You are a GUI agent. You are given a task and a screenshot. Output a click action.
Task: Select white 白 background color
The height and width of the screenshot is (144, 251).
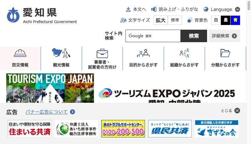(216, 20)
